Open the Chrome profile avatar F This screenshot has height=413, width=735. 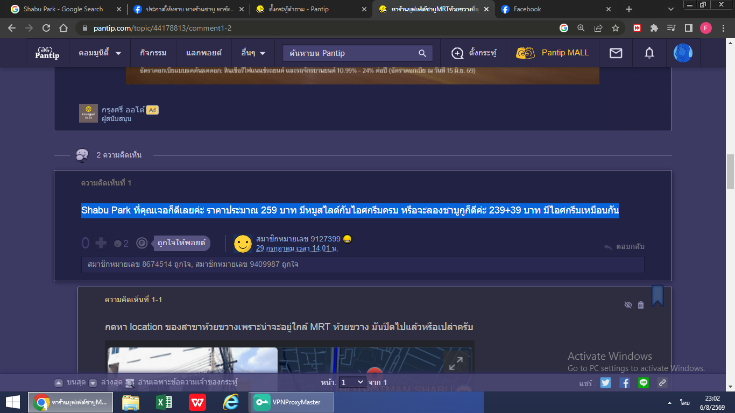705,28
